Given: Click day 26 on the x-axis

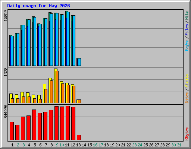Looking at the screenshot, I should pos(151,145).
